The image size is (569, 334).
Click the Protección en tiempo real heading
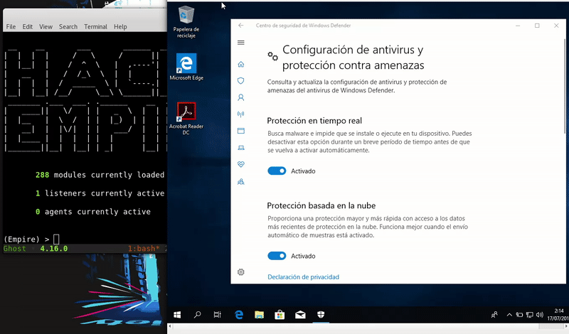coord(314,120)
